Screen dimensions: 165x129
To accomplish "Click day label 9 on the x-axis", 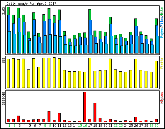I will (50, 125).
